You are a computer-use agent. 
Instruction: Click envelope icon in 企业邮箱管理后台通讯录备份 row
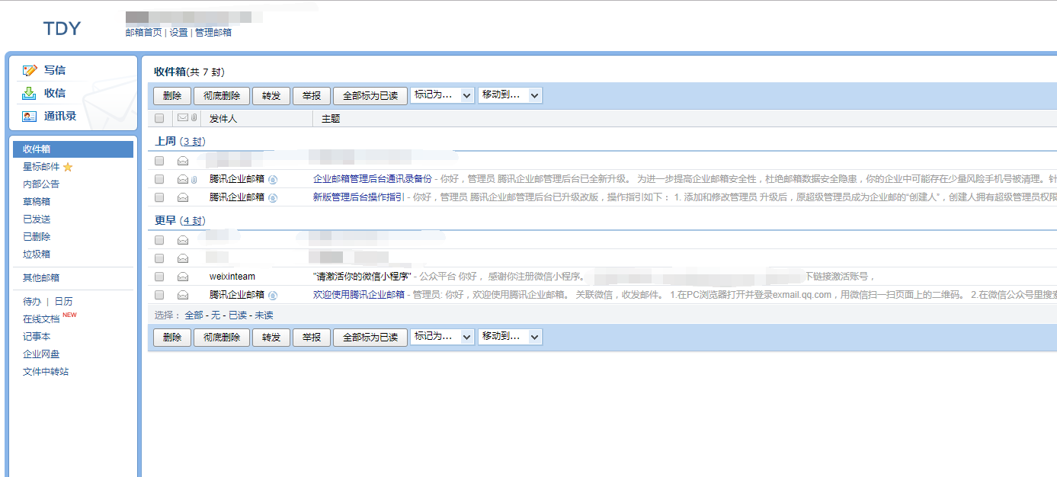(x=183, y=179)
